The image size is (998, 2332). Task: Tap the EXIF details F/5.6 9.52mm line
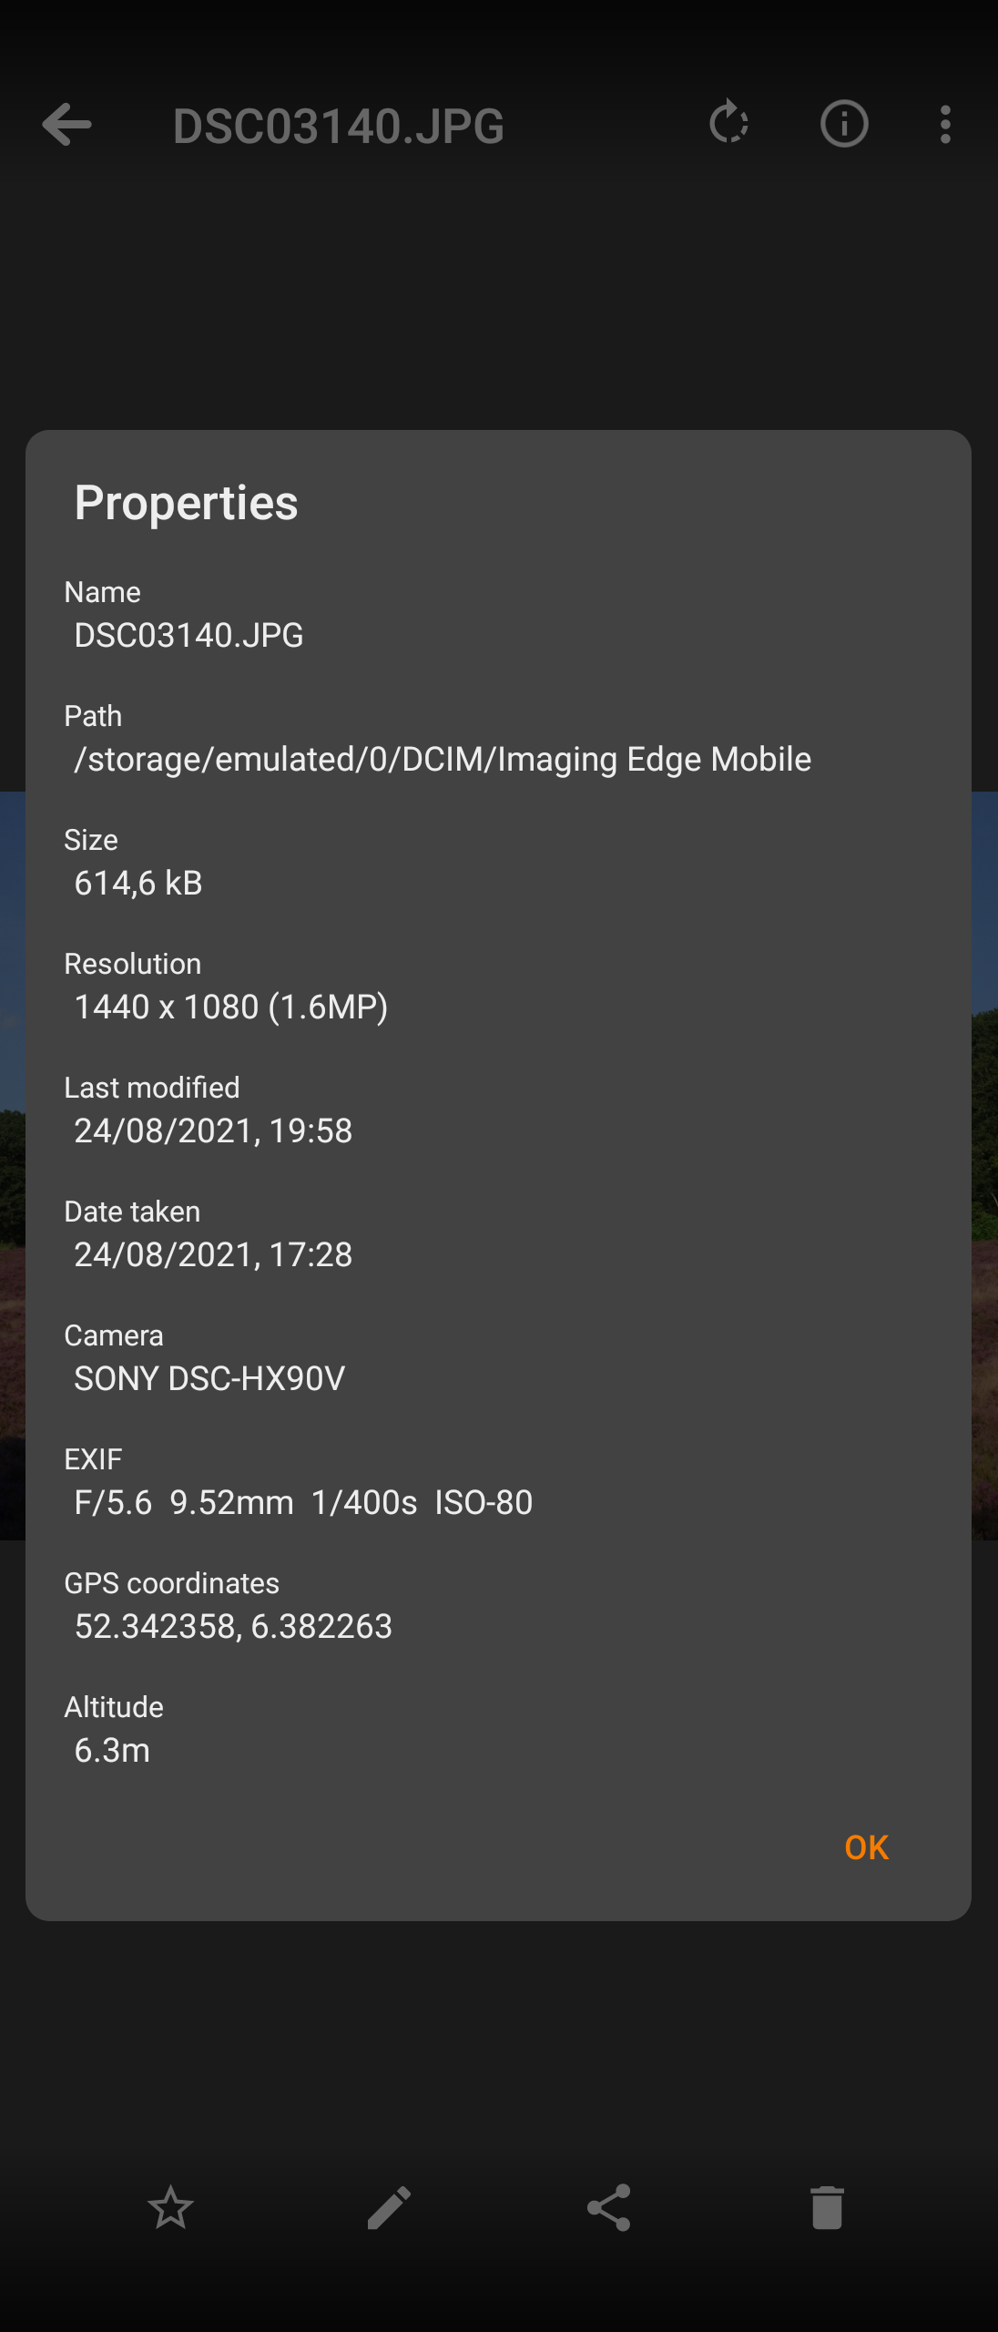coord(303,1502)
